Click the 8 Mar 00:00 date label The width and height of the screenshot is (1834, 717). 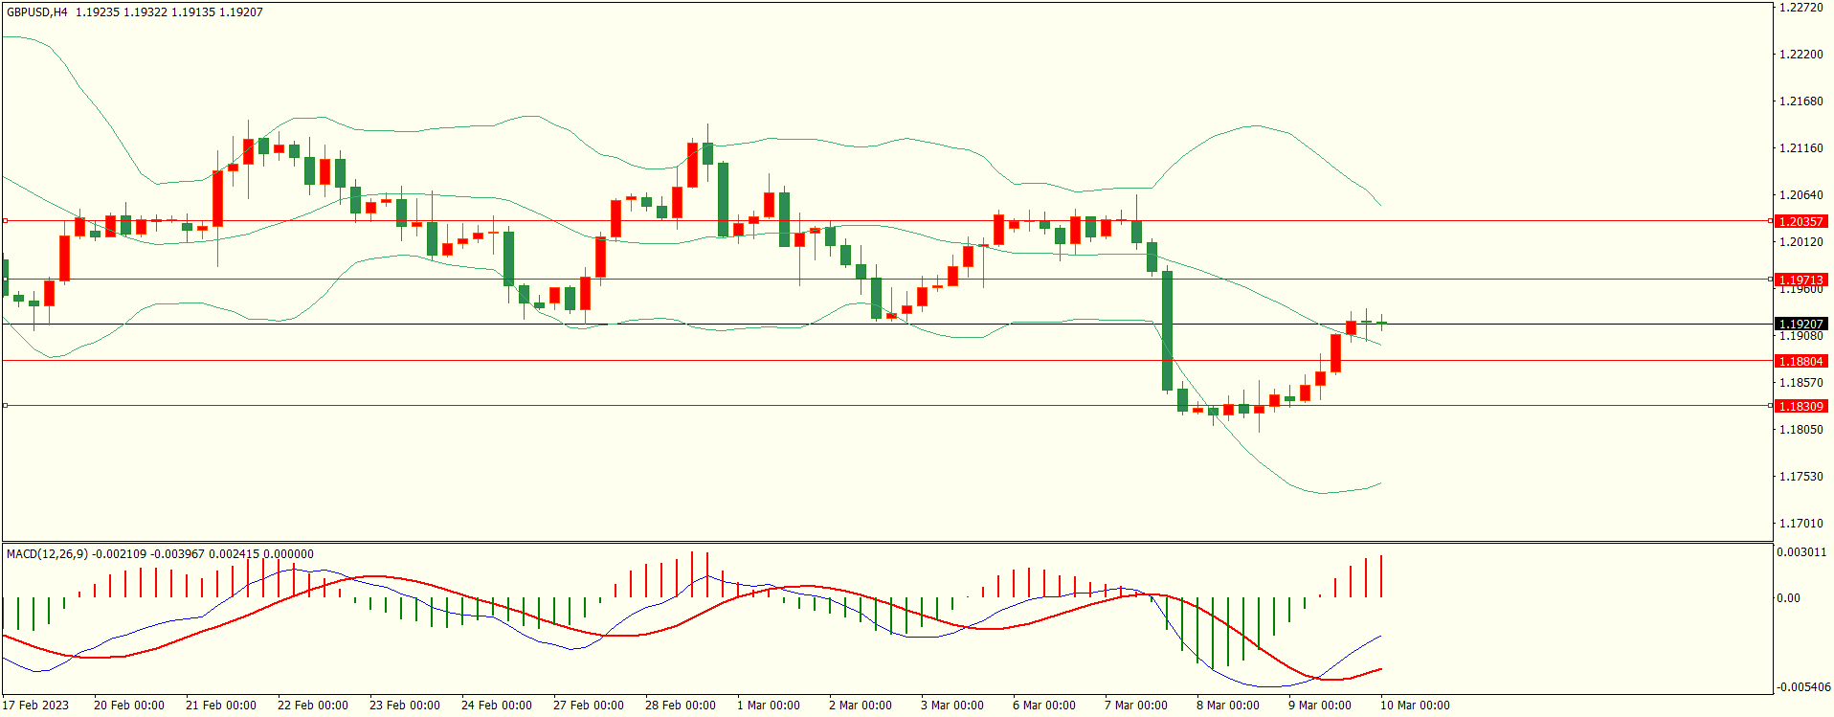tap(1228, 706)
